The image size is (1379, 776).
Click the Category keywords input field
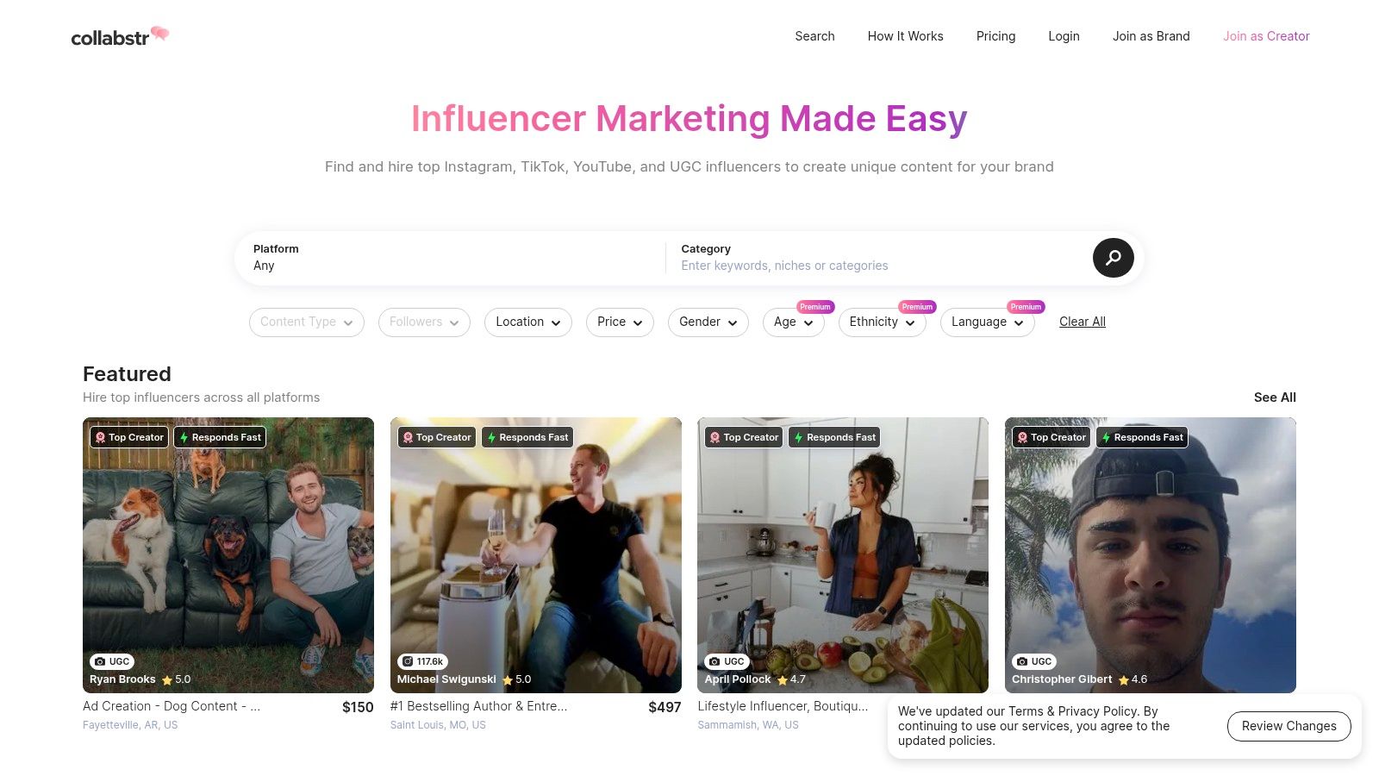[879, 266]
